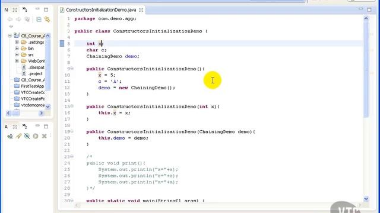Click Navigator vertical scrollbar up arrow
This screenshot has height=213, width=380.
click(x=47, y=35)
